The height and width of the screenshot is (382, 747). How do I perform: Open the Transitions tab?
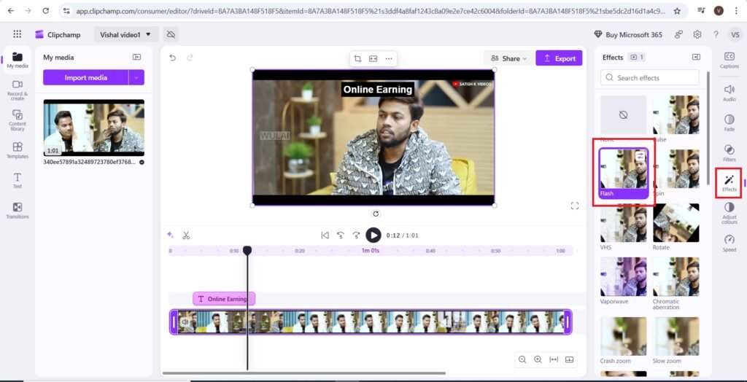click(18, 211)
